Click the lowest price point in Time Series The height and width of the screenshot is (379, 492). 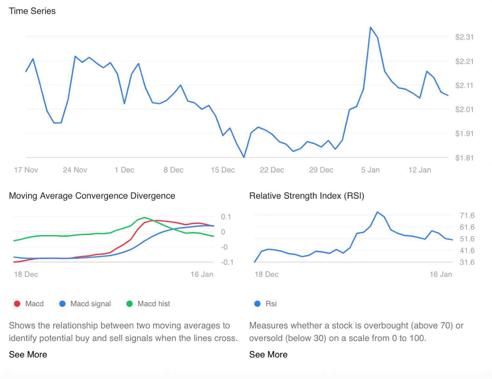[244, 157]
